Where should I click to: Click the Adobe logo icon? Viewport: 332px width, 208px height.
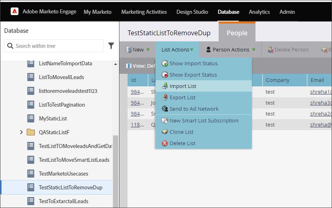(15, 11)
